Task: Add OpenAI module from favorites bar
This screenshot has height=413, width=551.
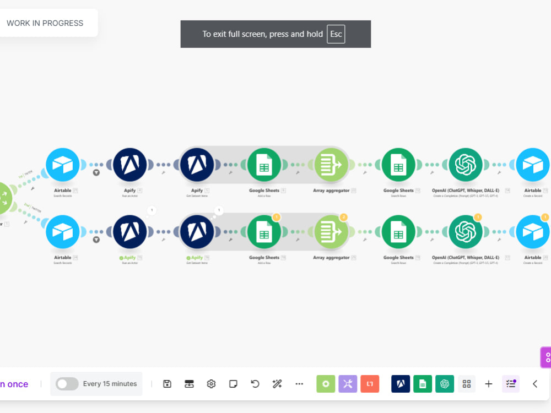Action: pos(445,384)
